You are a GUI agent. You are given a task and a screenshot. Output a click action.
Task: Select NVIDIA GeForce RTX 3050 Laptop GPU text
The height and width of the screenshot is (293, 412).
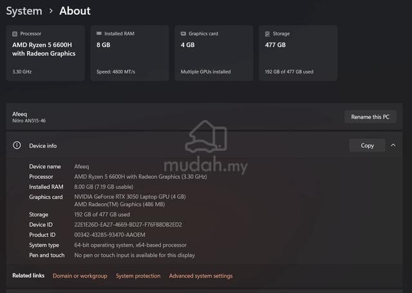coord(130,197)
